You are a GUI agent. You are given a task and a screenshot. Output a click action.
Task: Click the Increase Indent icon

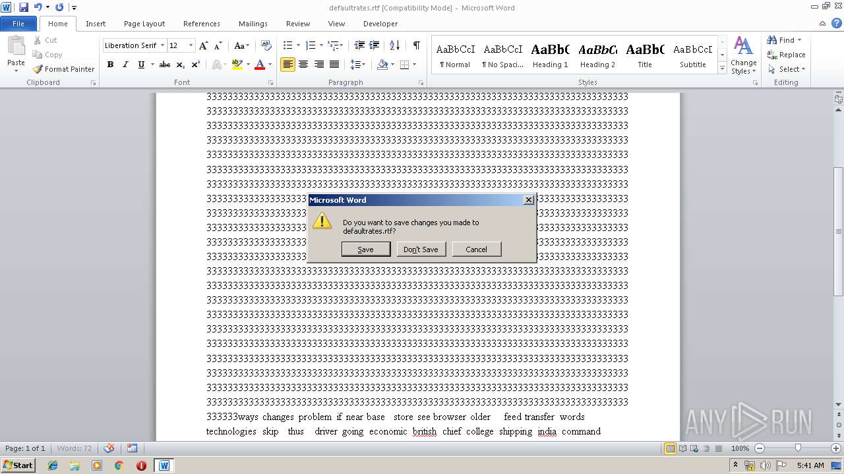pyautogui.click(x=375, y=45)
